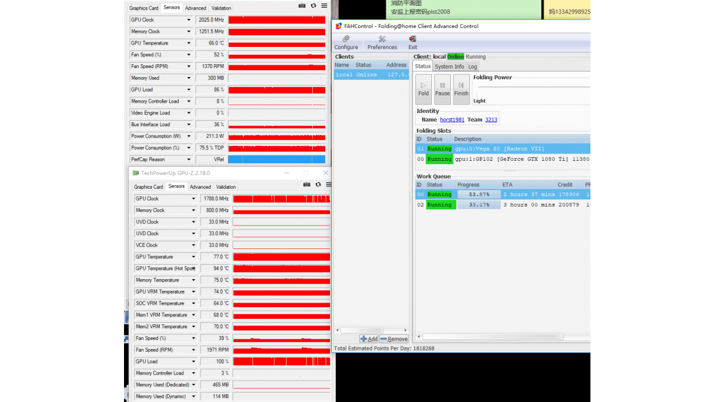The width and height of the screenshot is (715, 402).
Task: Select folding slot 00 GeForce GTX 1080 Ti
Action: (x=503, y=159)
